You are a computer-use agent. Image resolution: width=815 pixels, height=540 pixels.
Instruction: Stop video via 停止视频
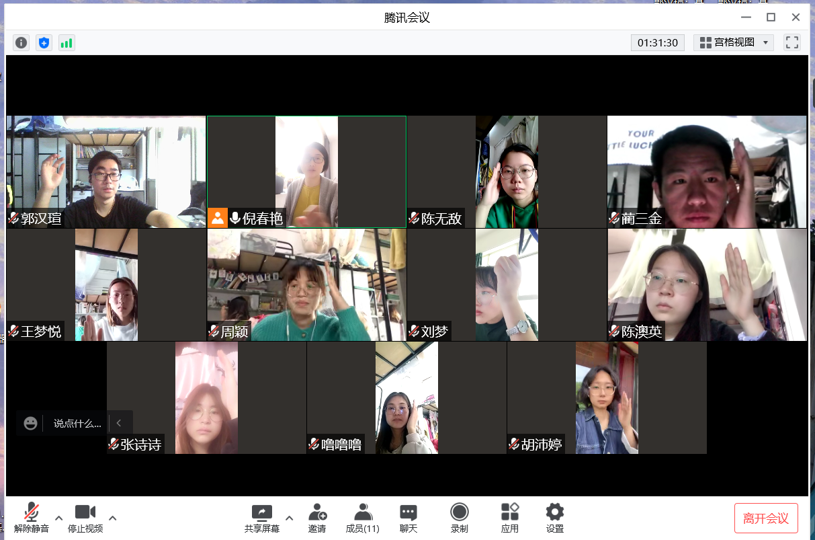pyautogui.click(x=85, y=518)
